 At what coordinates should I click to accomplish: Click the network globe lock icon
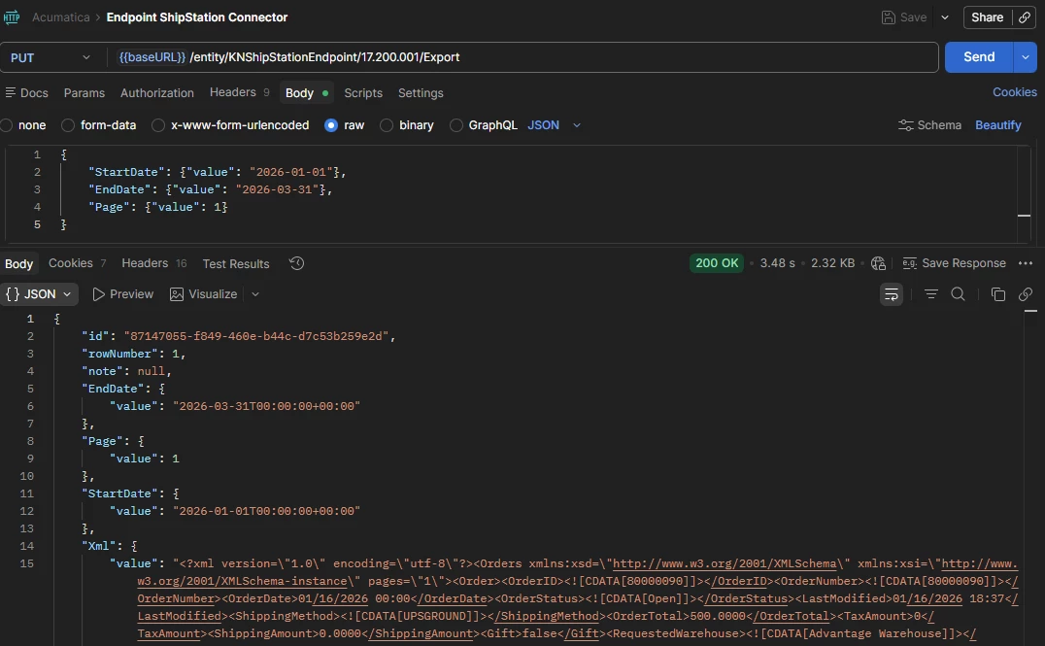point(878,263)
